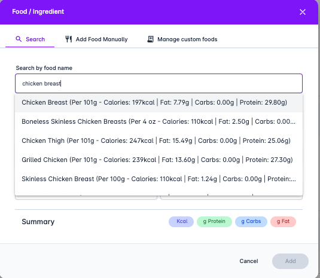The image size is (320, 278).
Task: Open the Add Food Manually tab
Action: pyautogui.click(x=96, y=39)
